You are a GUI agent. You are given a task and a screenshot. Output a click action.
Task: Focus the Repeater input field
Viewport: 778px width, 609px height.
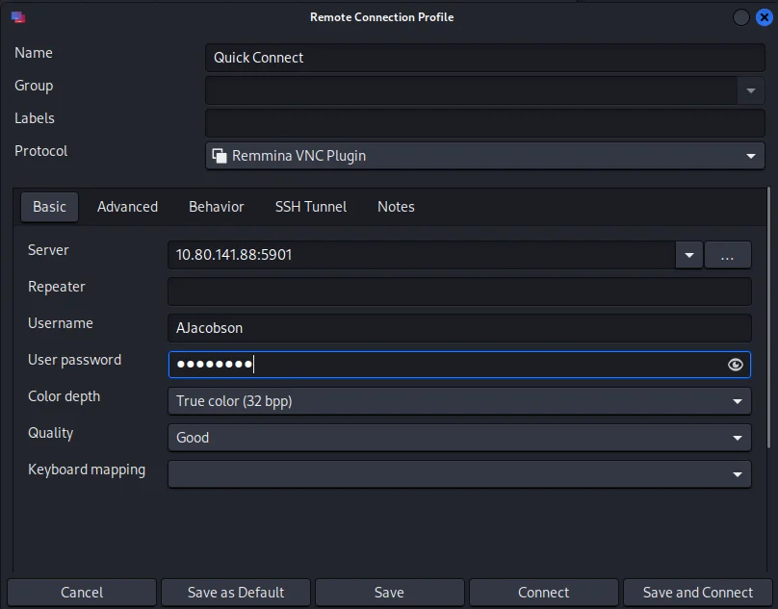(459, 292)
